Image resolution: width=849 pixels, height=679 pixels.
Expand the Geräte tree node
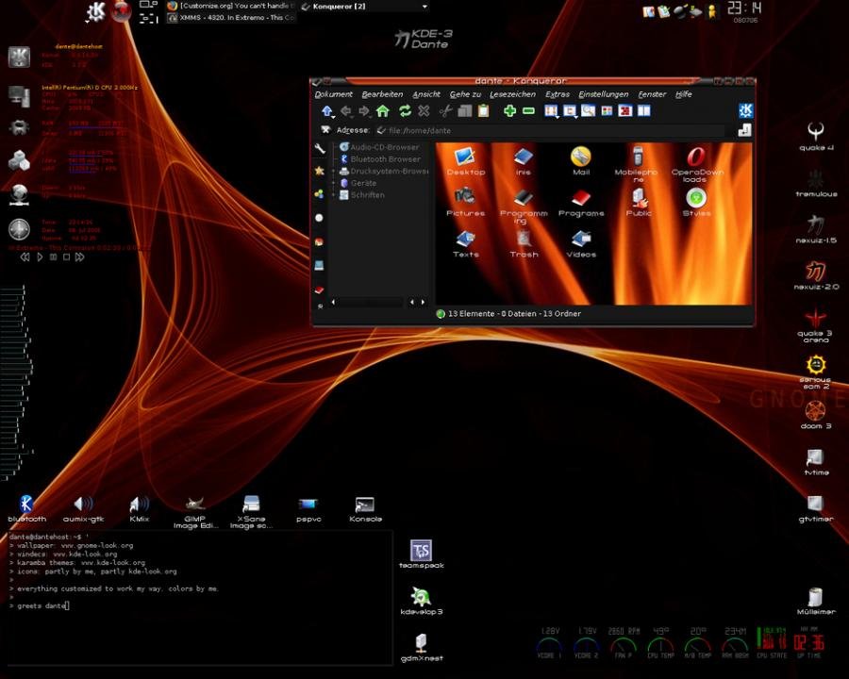(333, 183)
